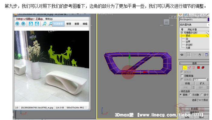
Task: Select 边 sub-object level in stack
Action: (187, 39)
